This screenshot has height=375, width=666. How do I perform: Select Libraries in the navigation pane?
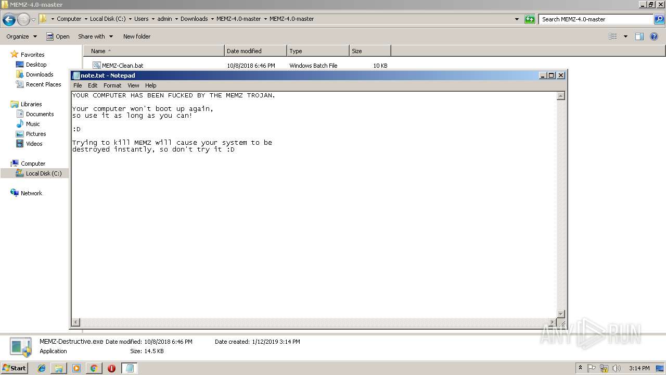(31, 104)
